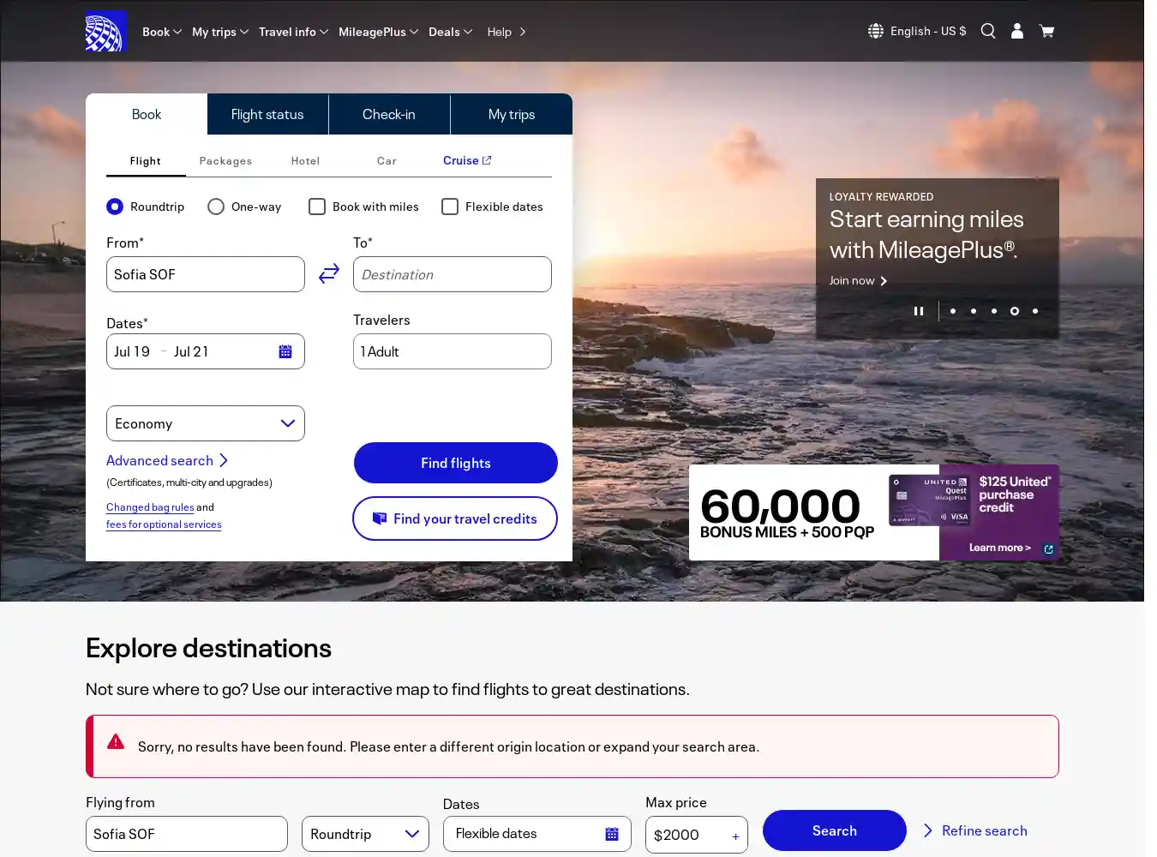Switch to the Check-in tab

point(389,114)
